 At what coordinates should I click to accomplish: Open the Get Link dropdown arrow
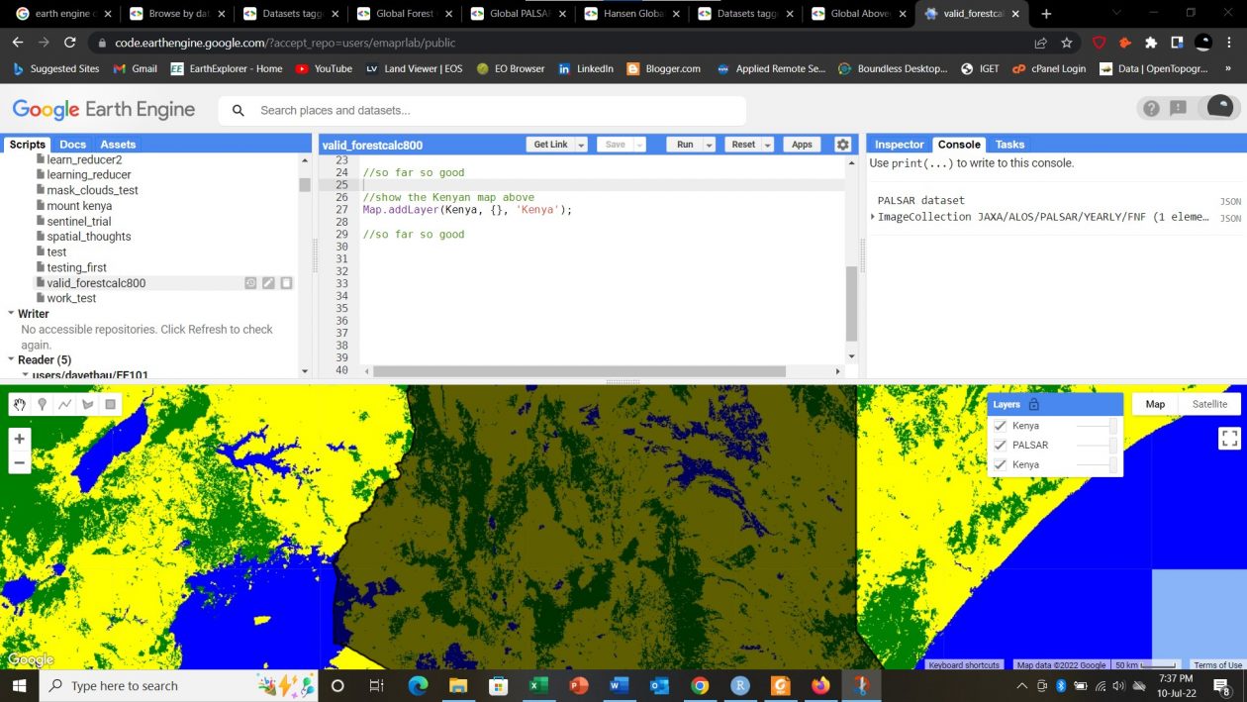pos(581,145)
